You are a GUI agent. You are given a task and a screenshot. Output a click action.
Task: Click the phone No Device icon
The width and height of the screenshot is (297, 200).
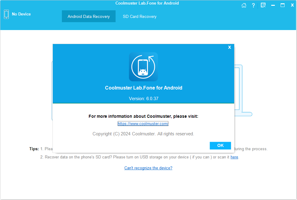pos(6,14)
